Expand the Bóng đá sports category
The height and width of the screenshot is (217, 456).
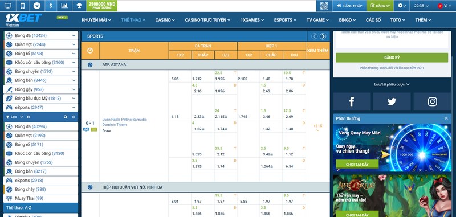click(74, 36)
